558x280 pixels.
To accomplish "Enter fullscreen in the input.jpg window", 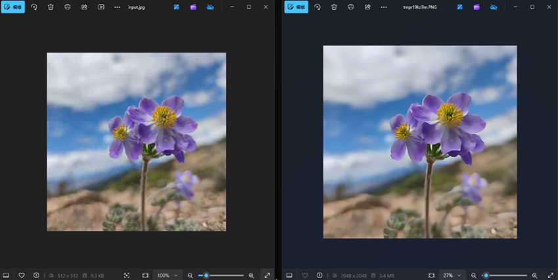I will tap(267, 275).
